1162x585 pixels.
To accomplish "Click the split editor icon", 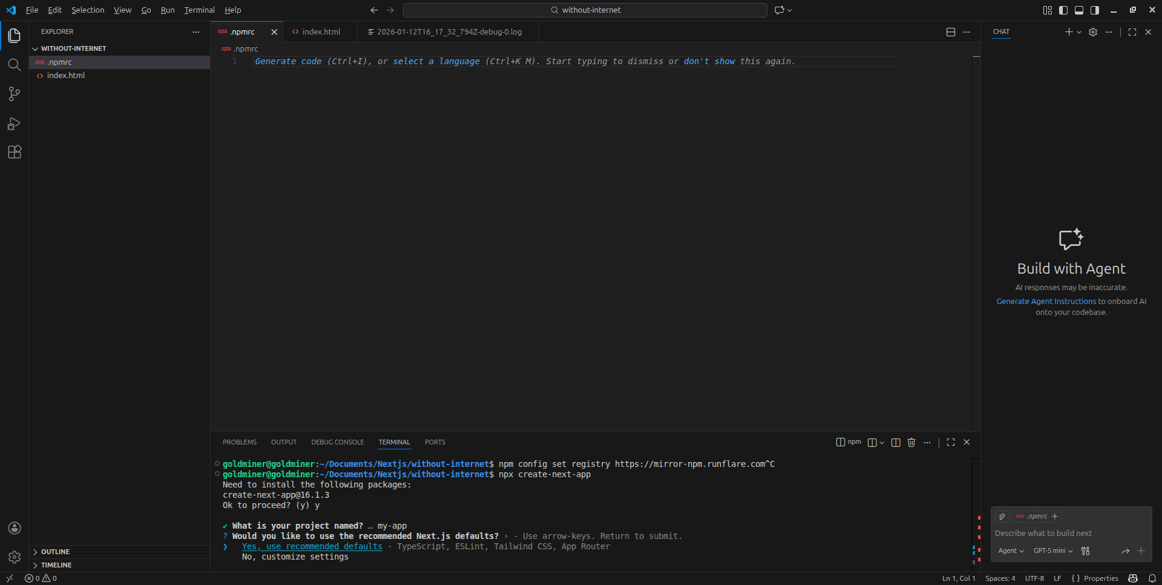I will (950, 32).
